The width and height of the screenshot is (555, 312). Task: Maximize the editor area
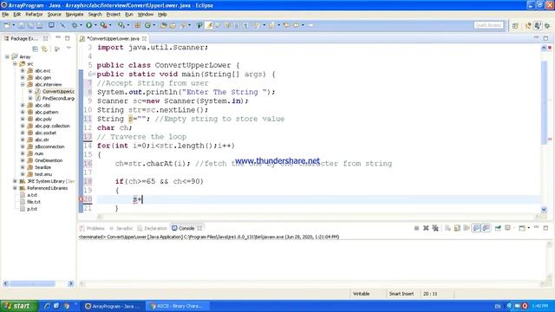tap(545, 38)
